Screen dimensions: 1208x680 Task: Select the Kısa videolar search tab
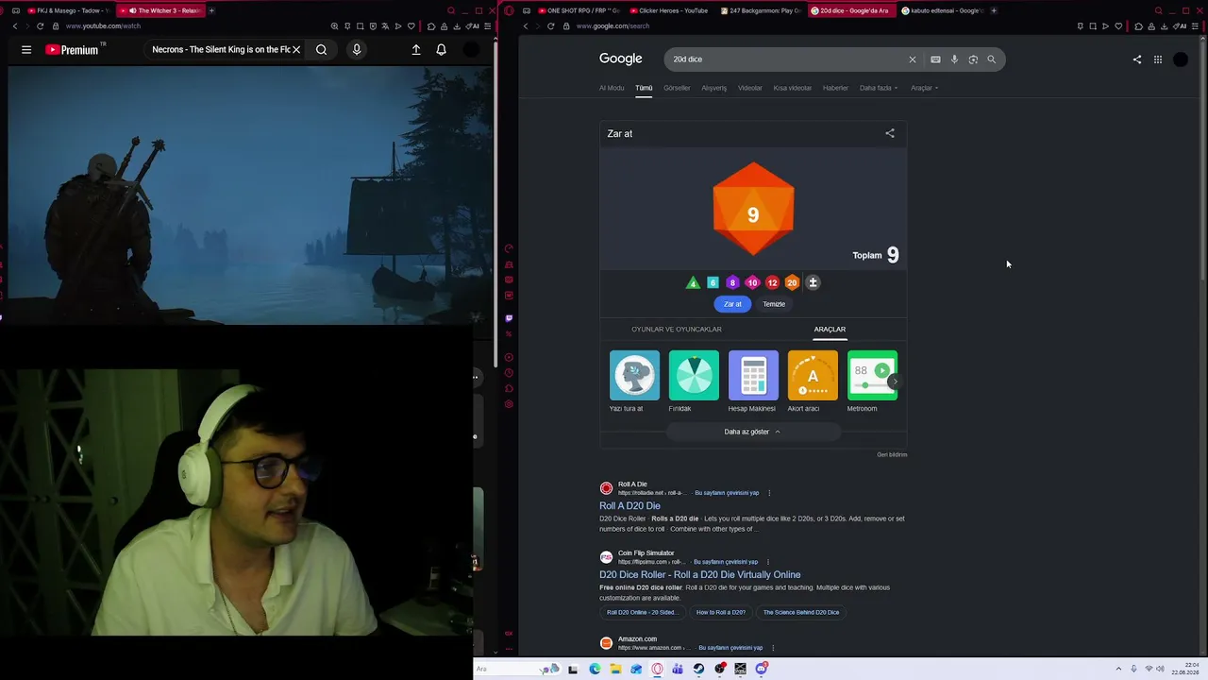pos(792,88)
